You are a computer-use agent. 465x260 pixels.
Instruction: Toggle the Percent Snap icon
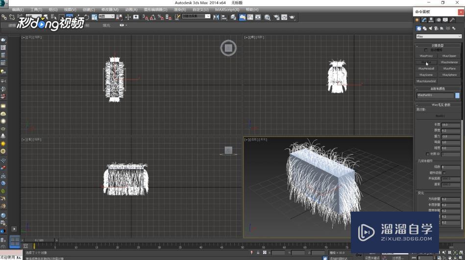[161, 17]
